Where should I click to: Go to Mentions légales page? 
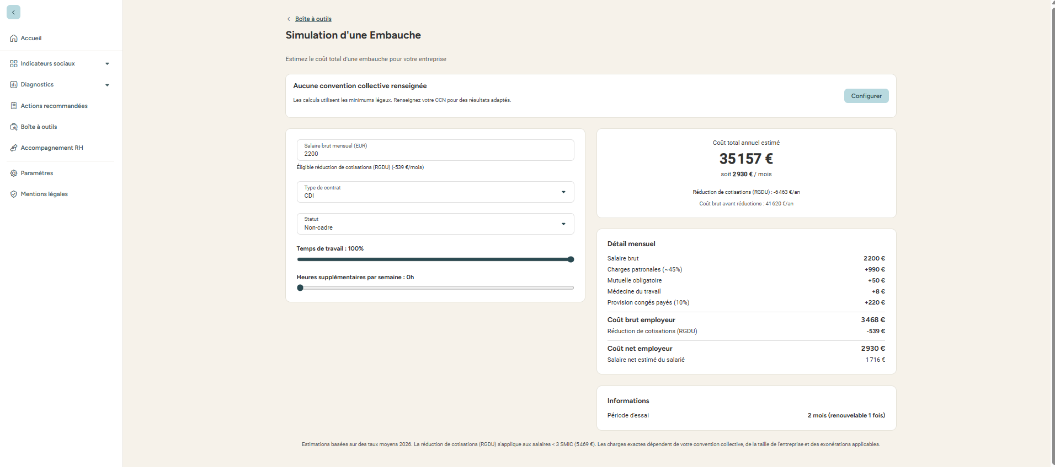tap(44, 194)
